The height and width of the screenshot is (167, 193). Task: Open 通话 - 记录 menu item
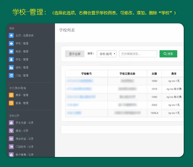click(x=22, y=131)
